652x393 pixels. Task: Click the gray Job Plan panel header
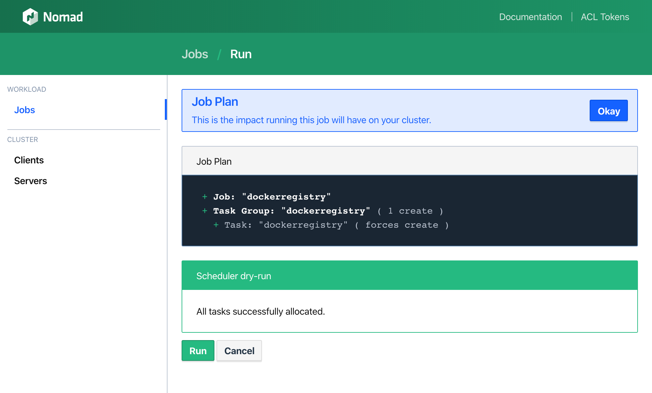point(409,161)
